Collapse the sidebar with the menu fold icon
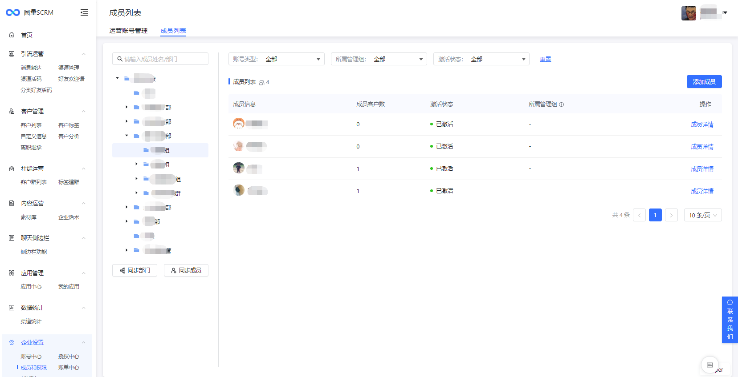 tap(84, 12)
